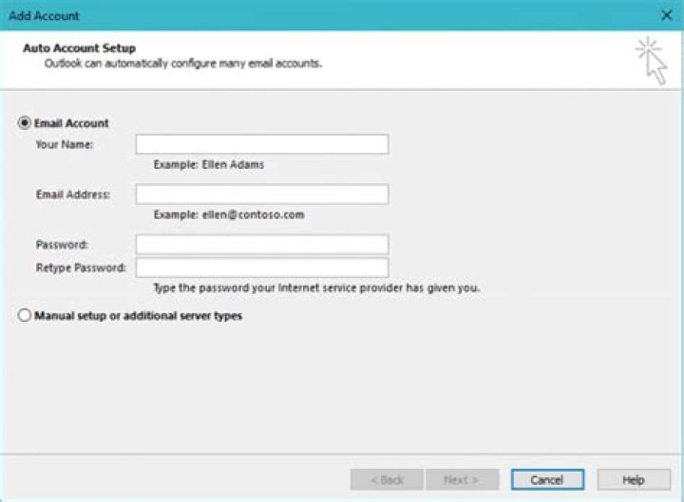Click the greyed-out Back button
684x502 pixels.
(387, 479)
